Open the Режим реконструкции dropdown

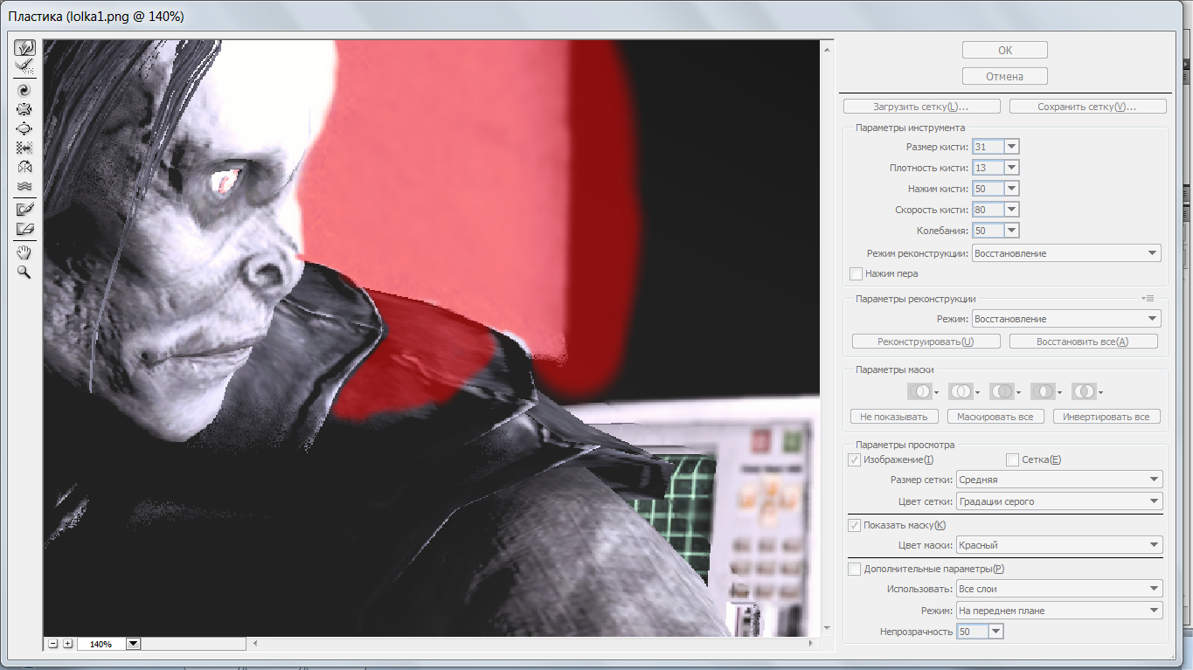1066,253
